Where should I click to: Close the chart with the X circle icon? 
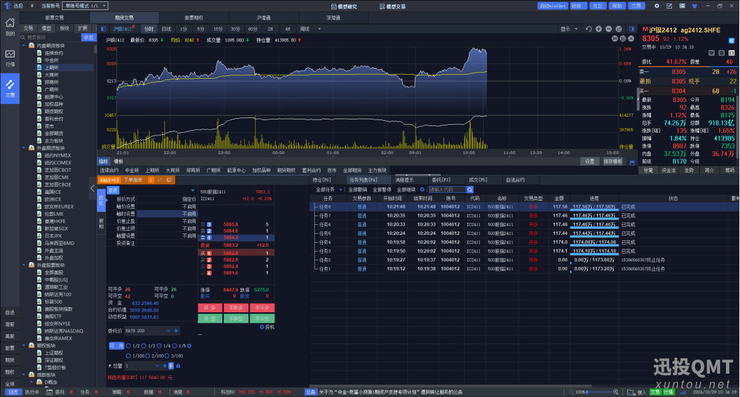click(x=631, y=39)
